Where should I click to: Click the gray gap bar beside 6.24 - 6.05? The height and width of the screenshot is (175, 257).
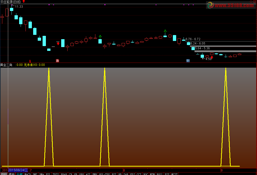(x=223, y=46)
